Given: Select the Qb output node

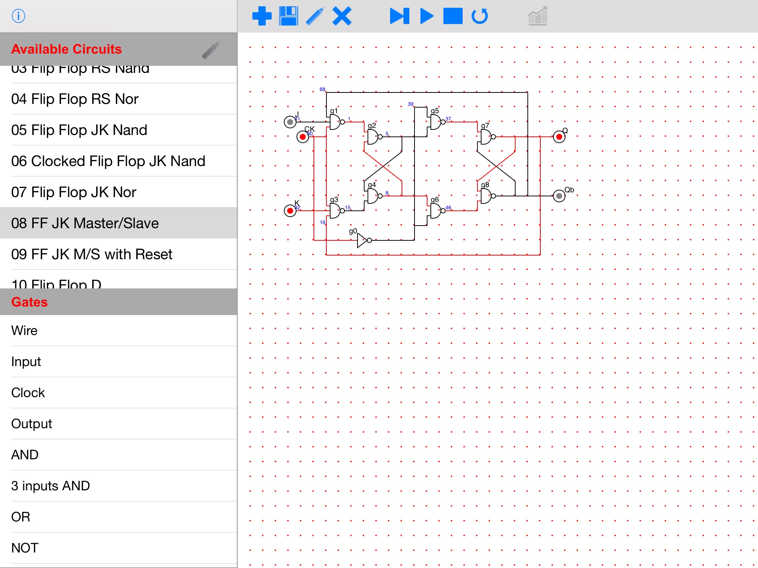Looking at the screenshot, I should point(559,196).
